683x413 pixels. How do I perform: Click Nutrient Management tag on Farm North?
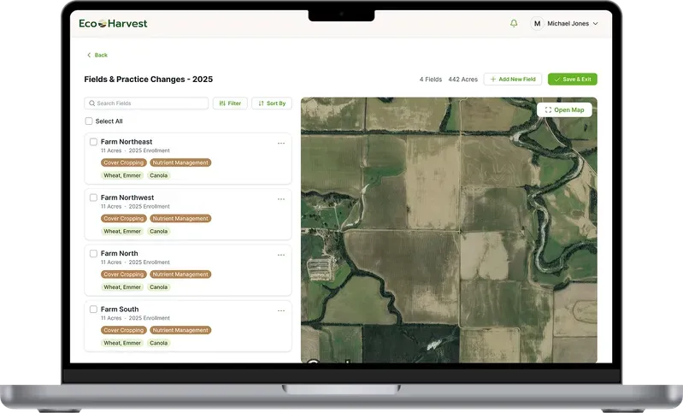(x=180, y=274)
